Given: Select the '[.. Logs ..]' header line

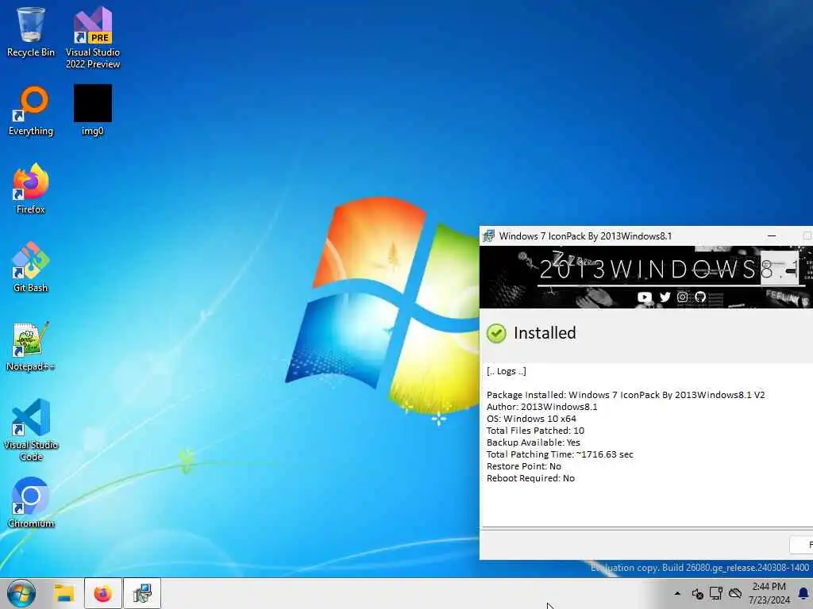Looking at the screenshot, I should click(x=506, y=371).
